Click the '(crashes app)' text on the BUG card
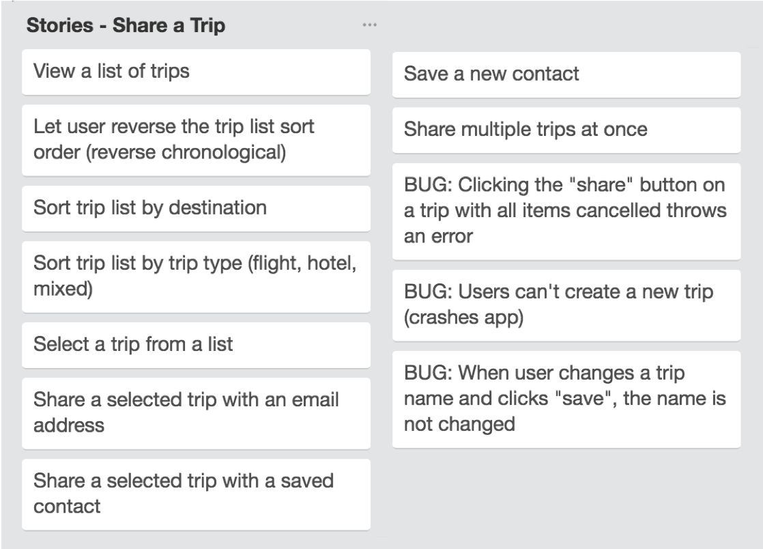This screenshot has width=763, height=549. 463,318
